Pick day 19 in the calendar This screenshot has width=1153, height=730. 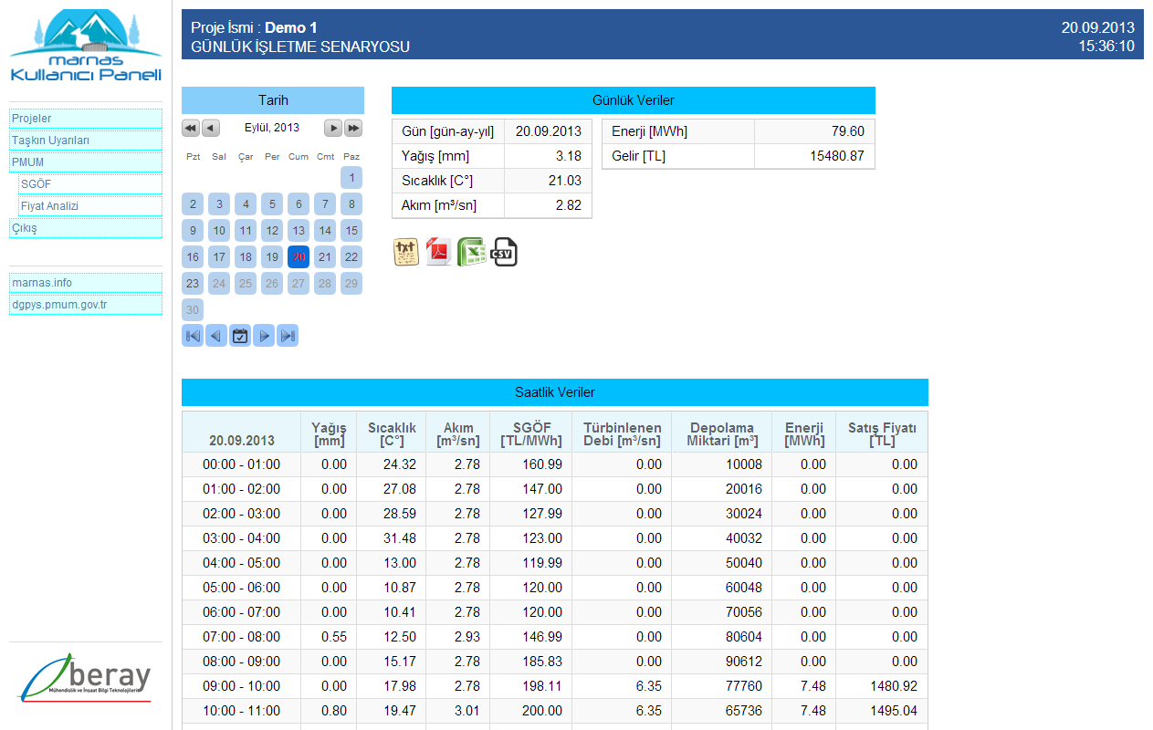click(272, 257)
